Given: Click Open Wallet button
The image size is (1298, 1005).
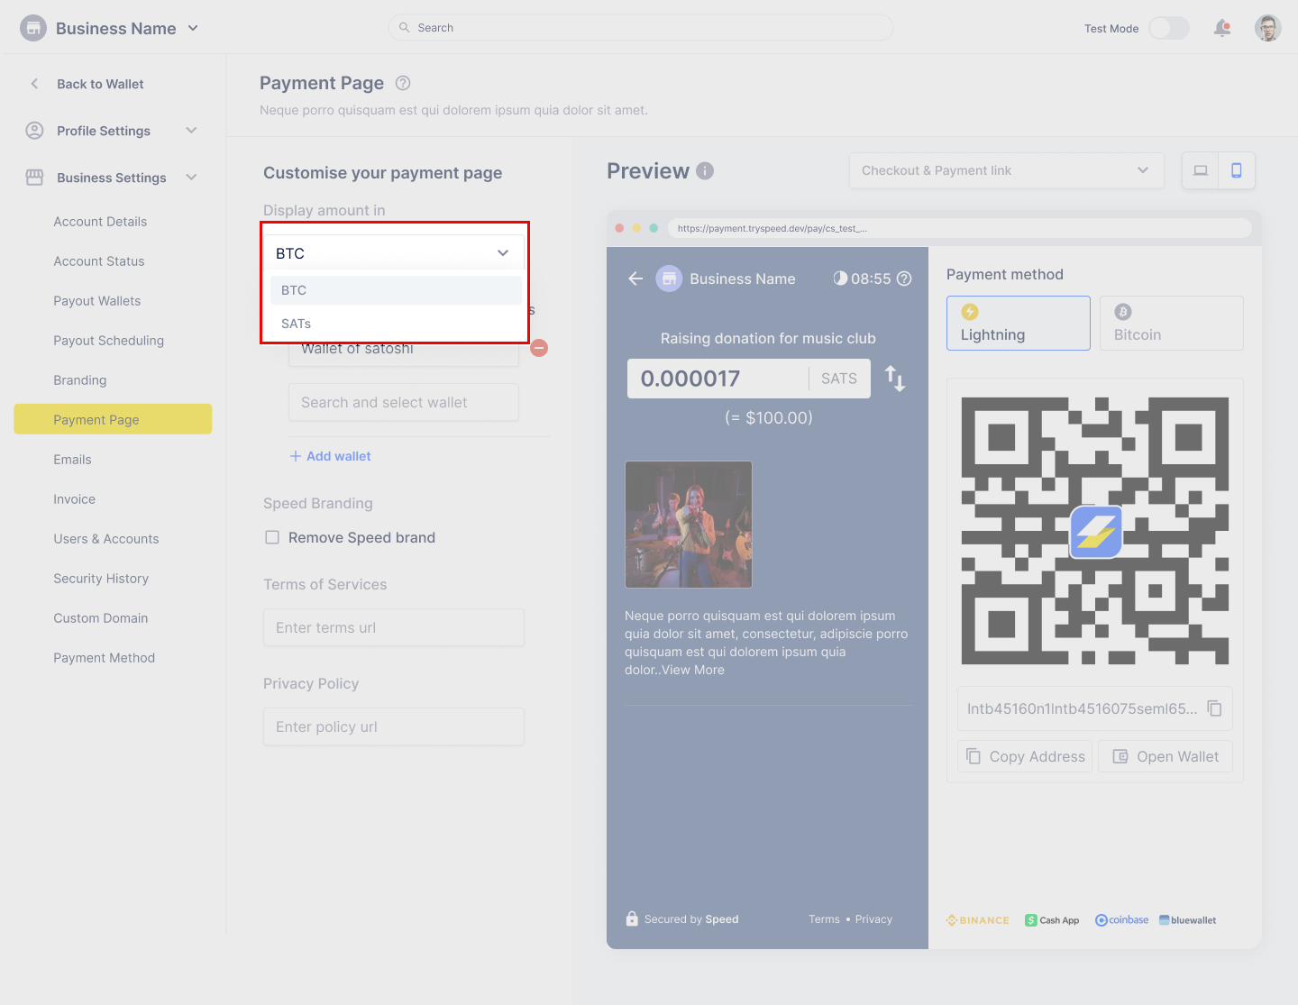Looking at the screenshot, I should (x=1165, y=756).
